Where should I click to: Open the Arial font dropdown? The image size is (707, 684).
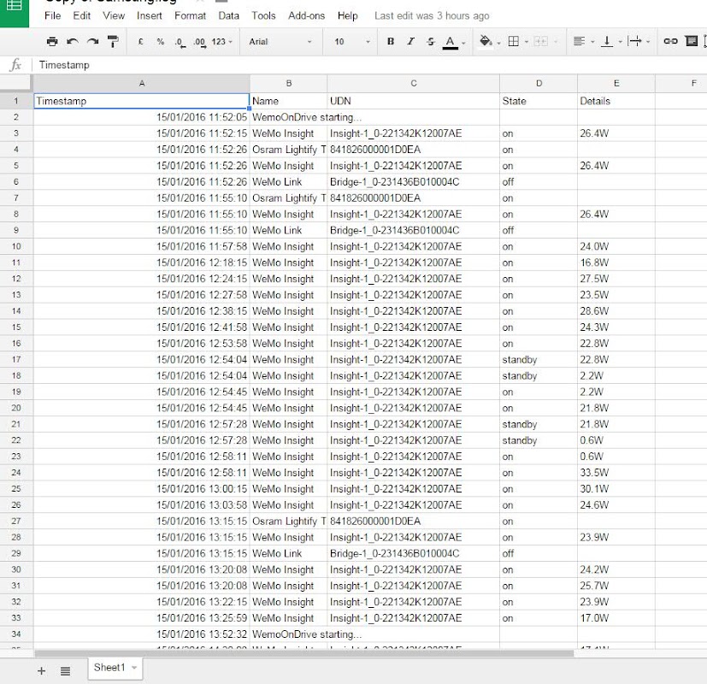[280, 42]
